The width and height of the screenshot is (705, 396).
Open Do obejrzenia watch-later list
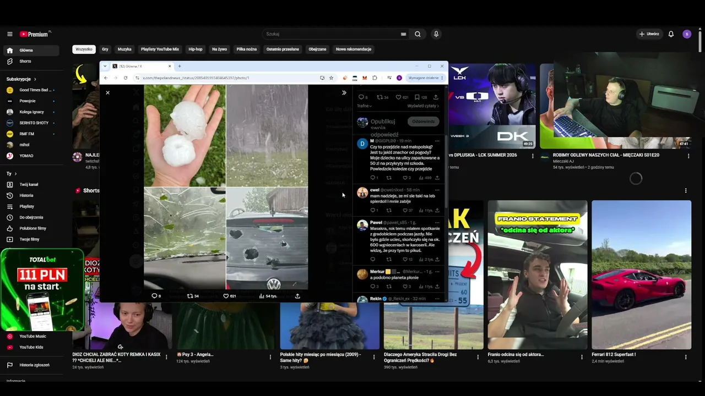pos(31,217)
